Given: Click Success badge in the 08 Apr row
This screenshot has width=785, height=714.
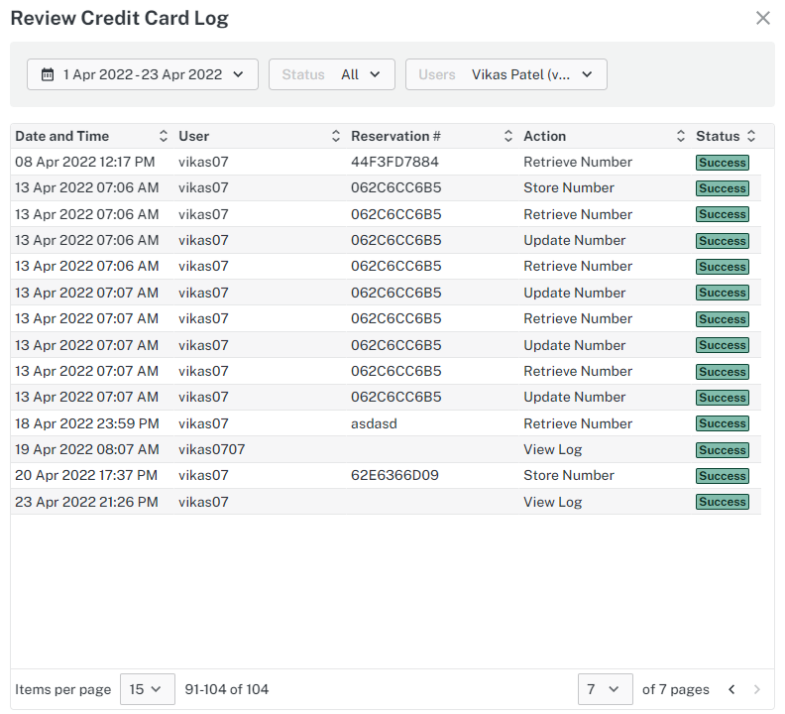Looking at the screenshot, I should click(723, 163).
